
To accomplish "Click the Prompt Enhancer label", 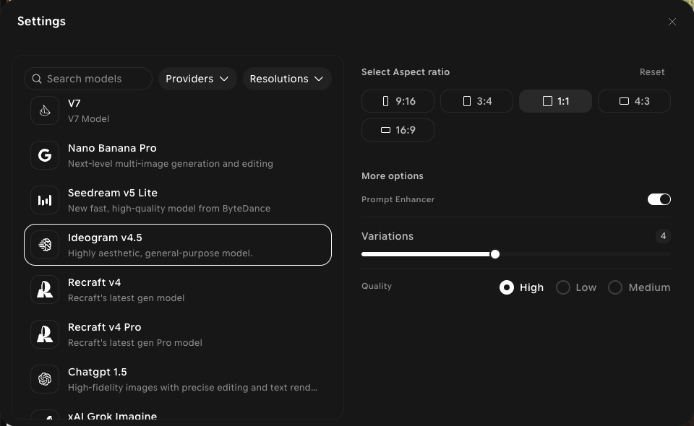I will [x=398, y=199].
